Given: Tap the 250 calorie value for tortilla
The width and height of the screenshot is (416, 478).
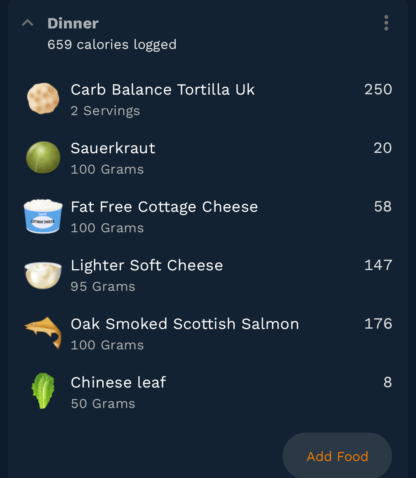Looking at the screenshot, I should click(x=378, y=89).
